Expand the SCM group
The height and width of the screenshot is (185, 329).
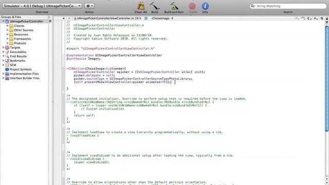pos(4,65)
